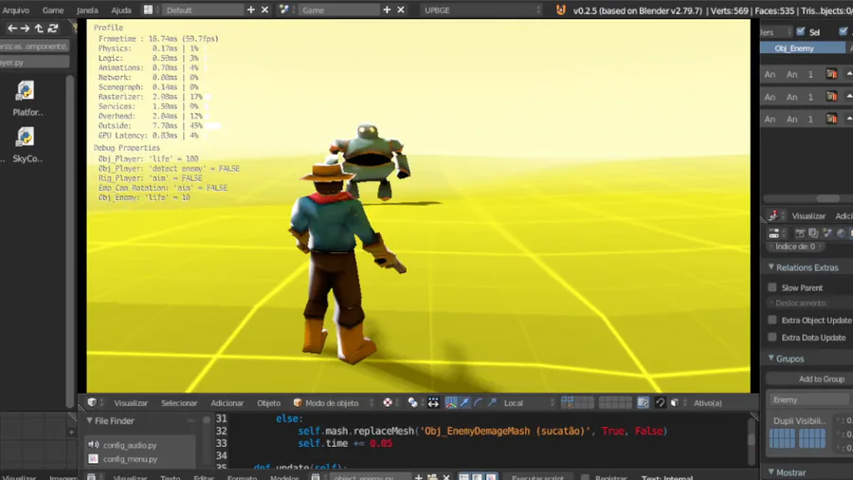Click third actuator row animation icon
The width and height of the screenshot is (853, 480).
831,119
